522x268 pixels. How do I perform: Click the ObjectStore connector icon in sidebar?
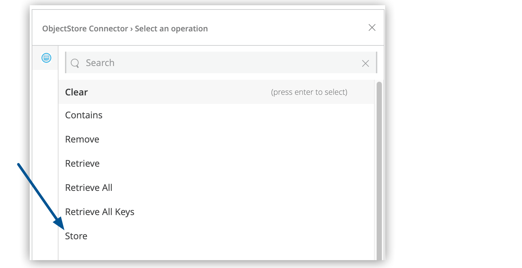[x=46, y=58]
